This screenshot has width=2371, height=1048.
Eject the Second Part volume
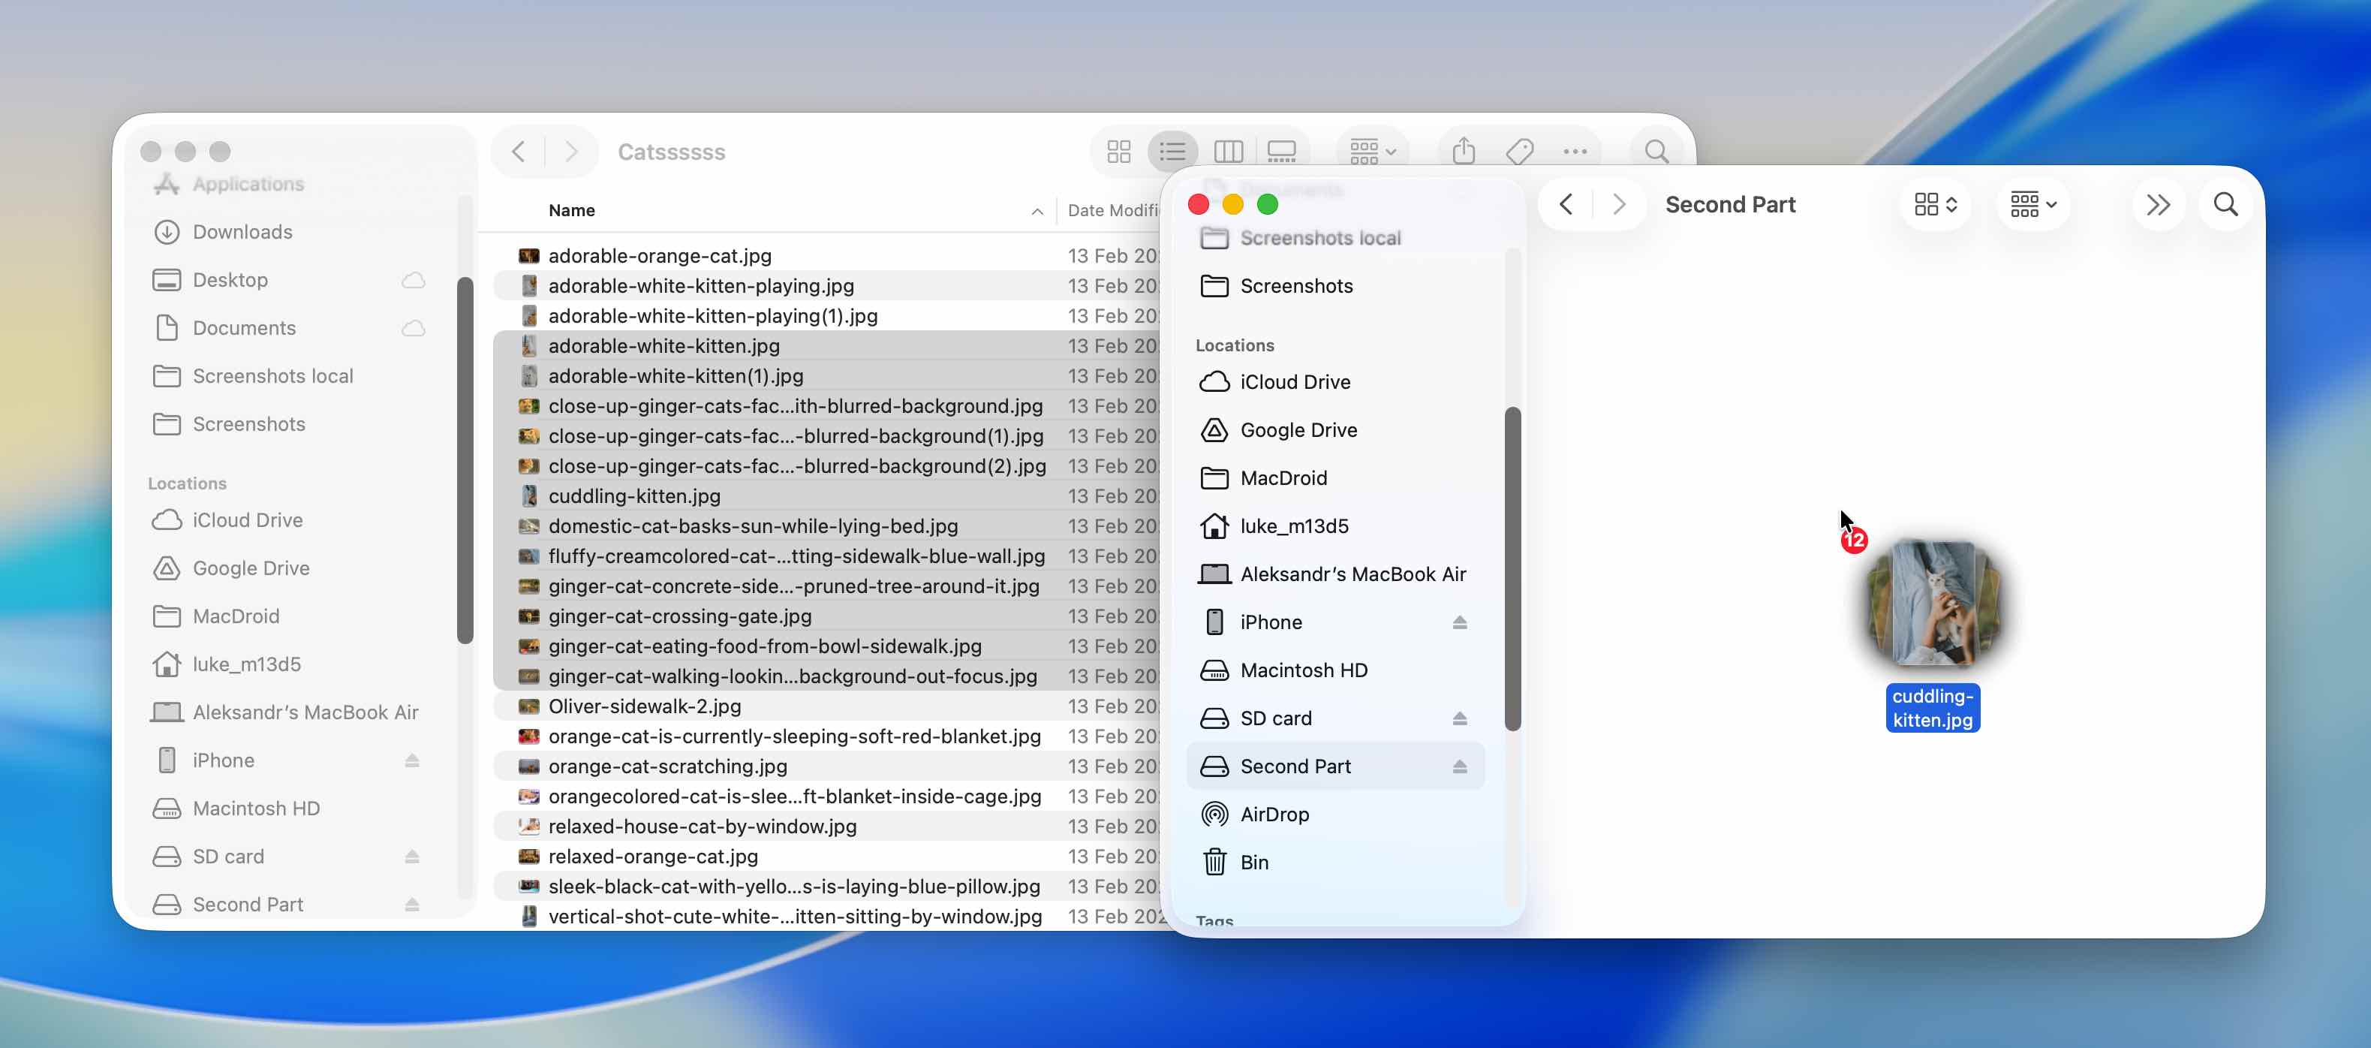(1461, 765)
